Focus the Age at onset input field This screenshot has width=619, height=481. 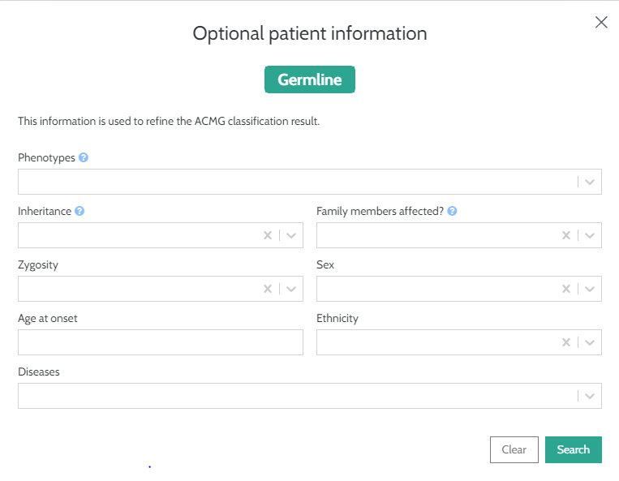coord(160,342)
